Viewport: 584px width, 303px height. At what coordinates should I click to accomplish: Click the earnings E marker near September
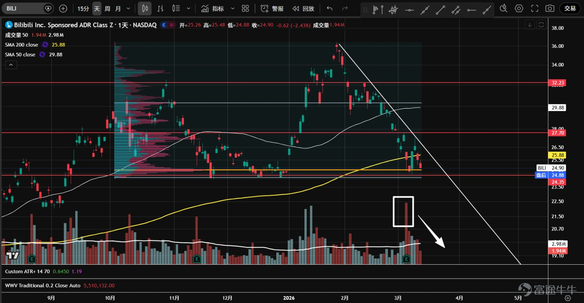click(31, 259)
